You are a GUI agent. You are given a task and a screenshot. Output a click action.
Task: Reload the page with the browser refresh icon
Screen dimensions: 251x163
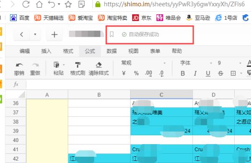[x=26, y=4]
